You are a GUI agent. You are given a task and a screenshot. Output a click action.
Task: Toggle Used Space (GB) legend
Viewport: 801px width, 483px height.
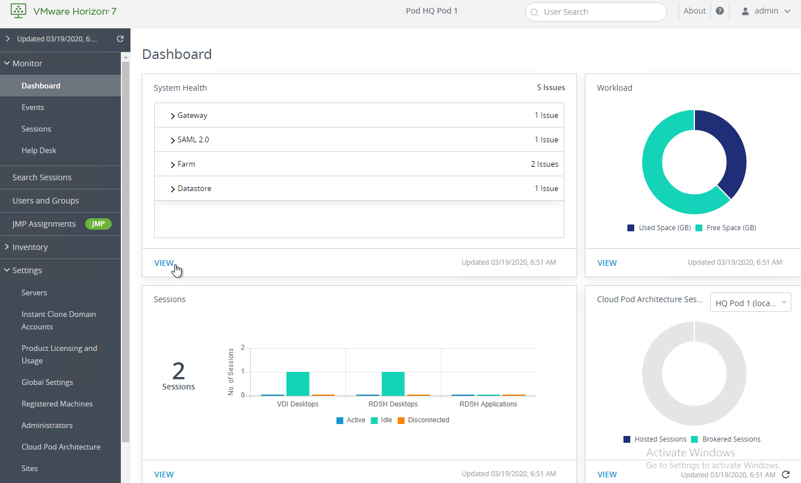659,228
